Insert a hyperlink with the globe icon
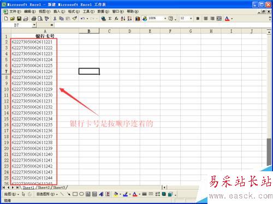 click(x=104, y=19)
